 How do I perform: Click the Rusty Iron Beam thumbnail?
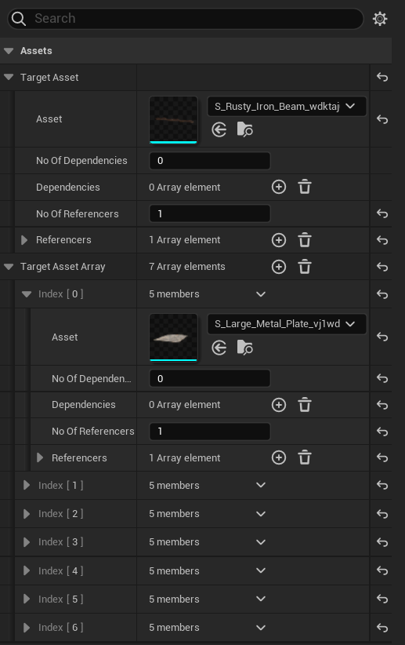click(x=173, y=120)
